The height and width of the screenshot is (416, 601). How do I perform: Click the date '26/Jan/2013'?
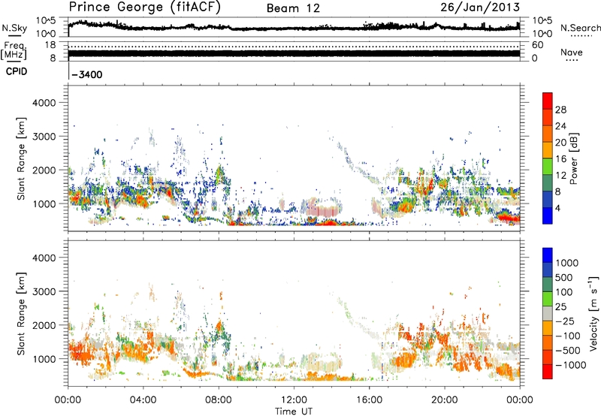pos(480,8)
